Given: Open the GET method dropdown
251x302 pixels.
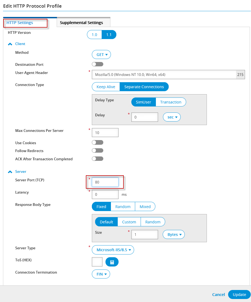Looking at the screenshot, I should pyautogui.click(x=101, y=55).
